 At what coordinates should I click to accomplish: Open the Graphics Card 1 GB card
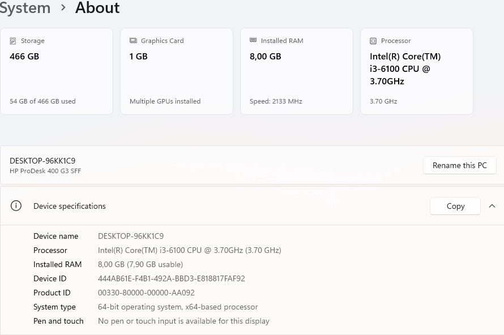[177, 71]
